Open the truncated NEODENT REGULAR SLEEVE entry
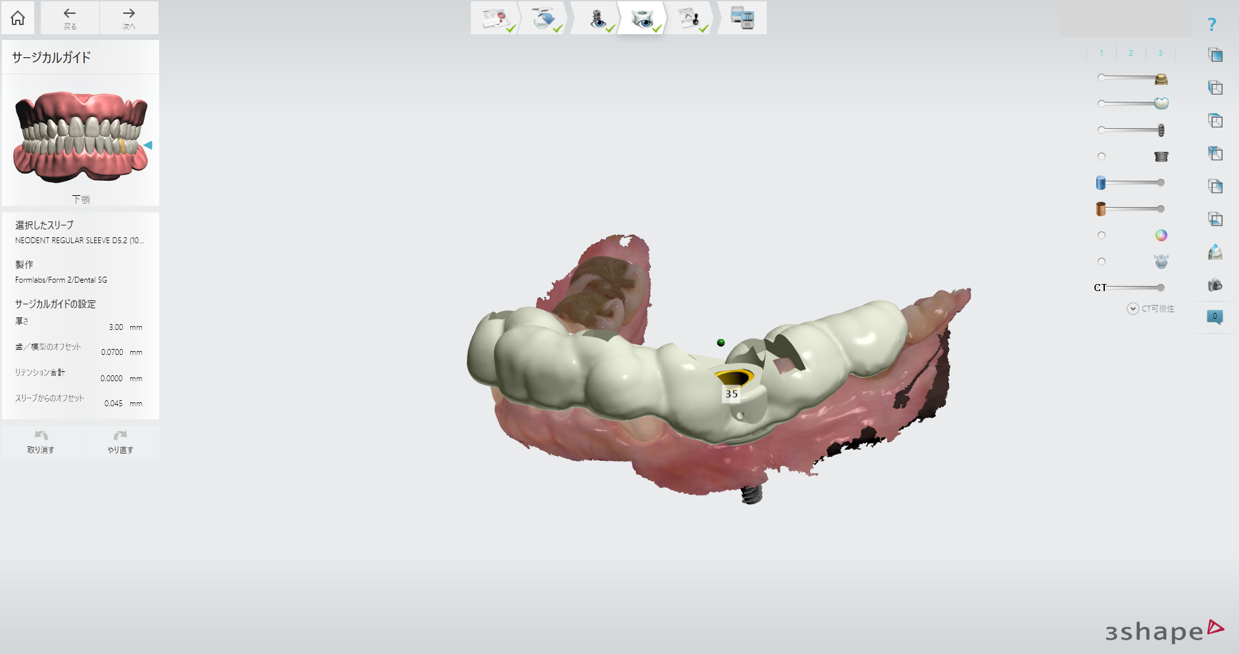 pos(80,241)
